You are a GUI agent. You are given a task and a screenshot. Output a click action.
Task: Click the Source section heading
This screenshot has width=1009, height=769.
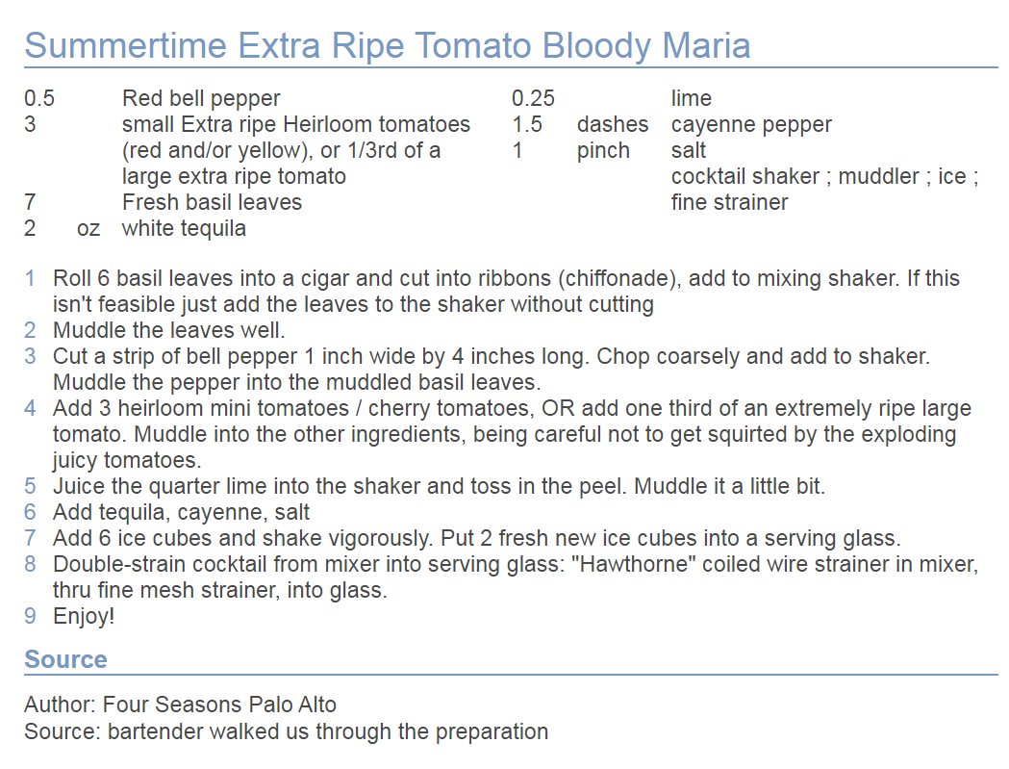click(65, 659)
